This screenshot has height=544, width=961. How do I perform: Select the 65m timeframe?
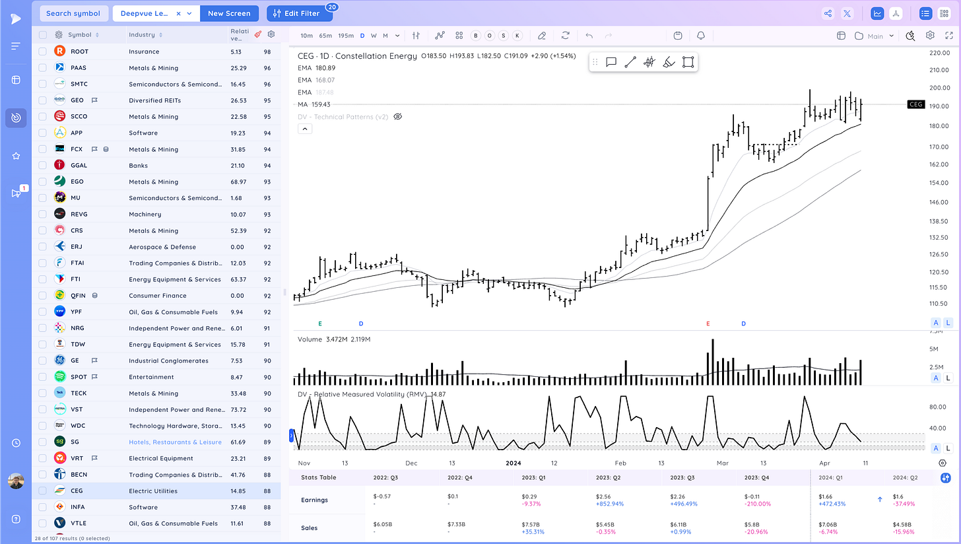click(325, 36)
